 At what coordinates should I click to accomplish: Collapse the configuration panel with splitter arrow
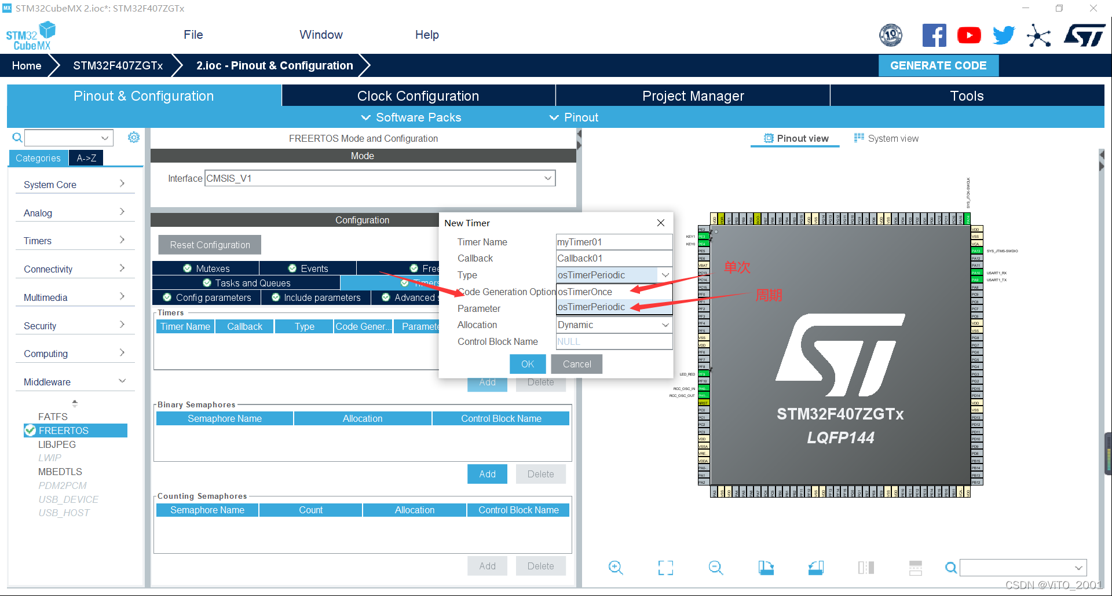(579, 134)
